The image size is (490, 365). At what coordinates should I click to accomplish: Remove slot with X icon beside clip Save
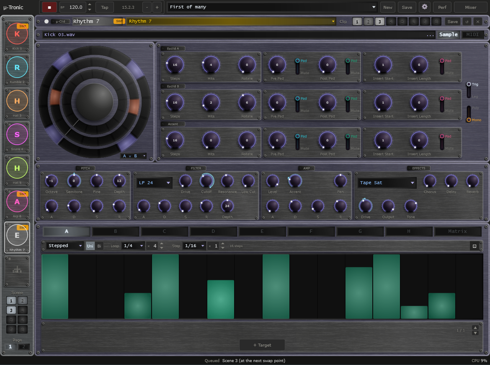click(x=477, y=21)
